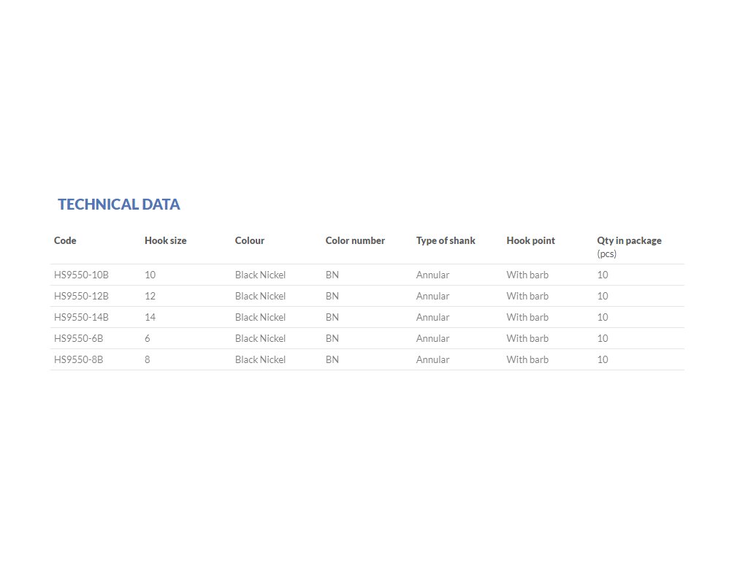Click BN in the HS9550-12B row
Viewport: 748px width, 561px height.
coord(332,296)
